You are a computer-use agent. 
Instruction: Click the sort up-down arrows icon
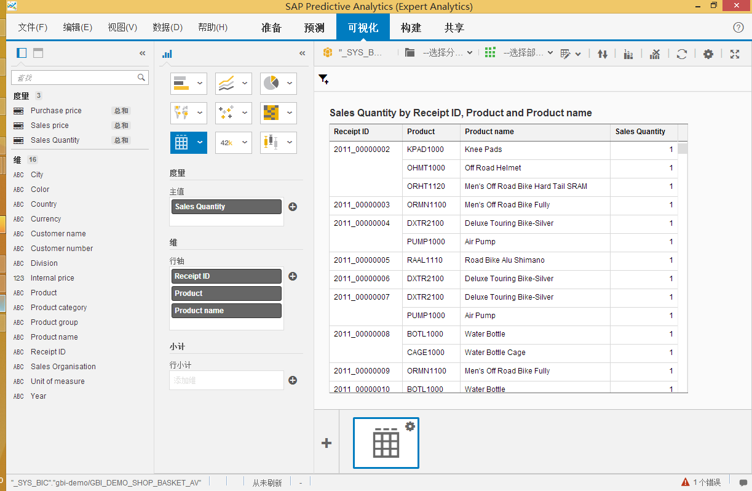(603, 54)
